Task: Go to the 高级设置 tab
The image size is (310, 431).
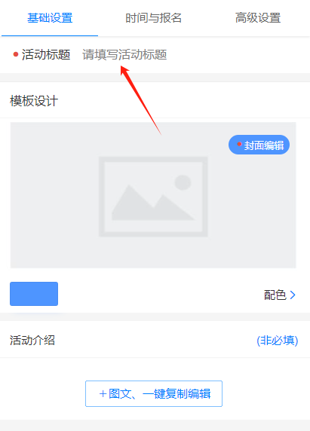Action: tap(258, 18)
